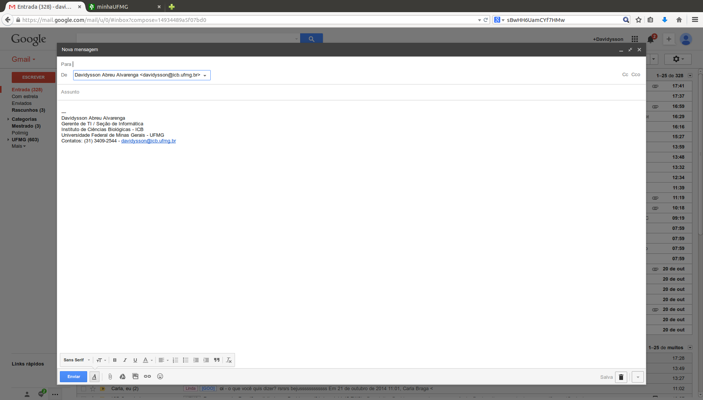The width and height of the screenshot is (703, 400).
Task: Open more options arrow in compose footer
Action: tap(638, 377)
